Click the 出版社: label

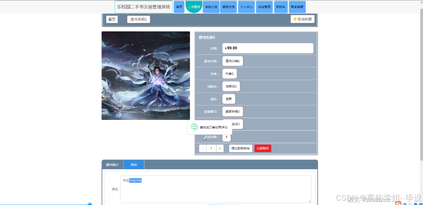[213, 86]
